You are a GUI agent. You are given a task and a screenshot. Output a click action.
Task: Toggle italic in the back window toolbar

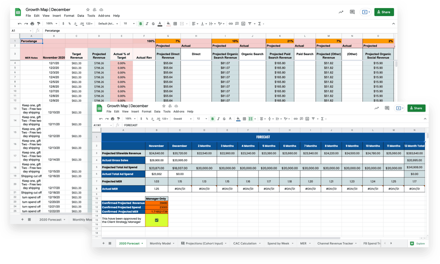click(147, 24)
